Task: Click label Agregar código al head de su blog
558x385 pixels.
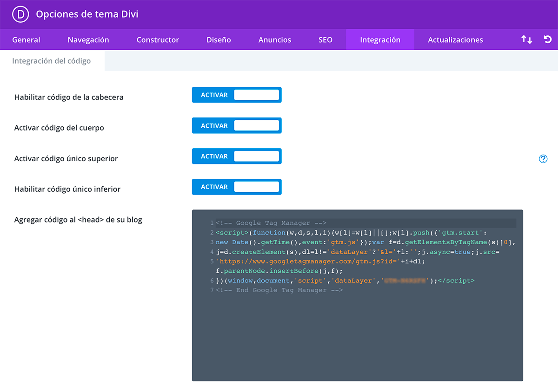Action: click(x=78, y=220)
